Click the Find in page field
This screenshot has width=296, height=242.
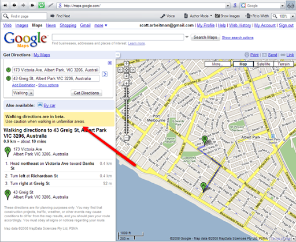pos(24,16)
